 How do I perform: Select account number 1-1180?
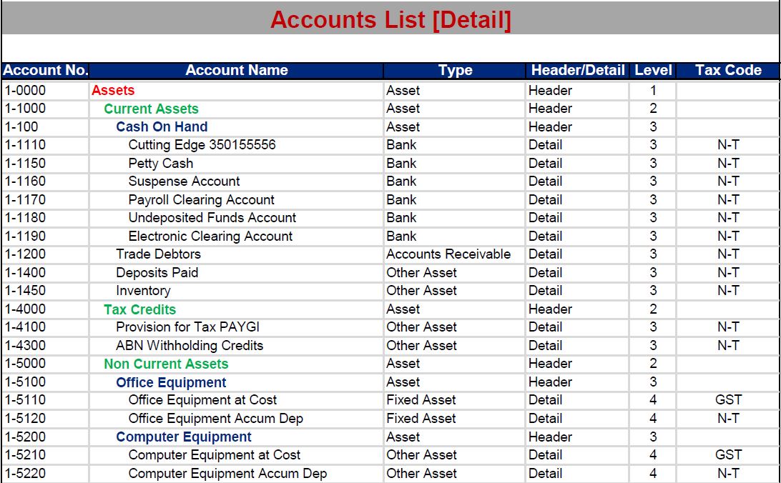tap(25, 217)
